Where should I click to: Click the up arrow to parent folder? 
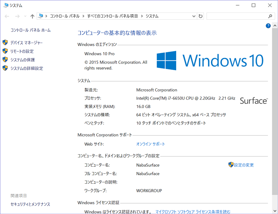[x=32, y=16]
